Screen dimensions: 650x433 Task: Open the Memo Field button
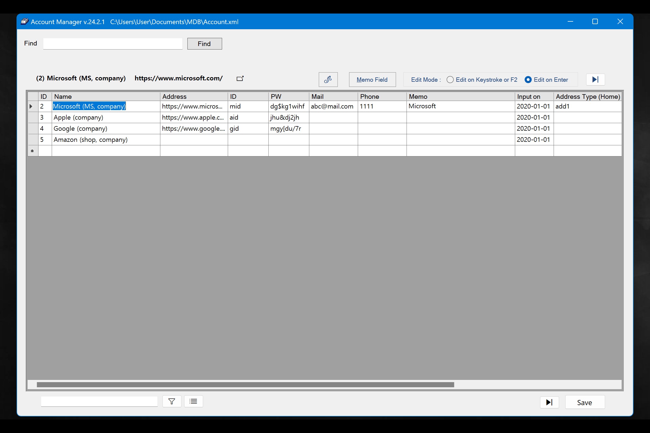372,80
